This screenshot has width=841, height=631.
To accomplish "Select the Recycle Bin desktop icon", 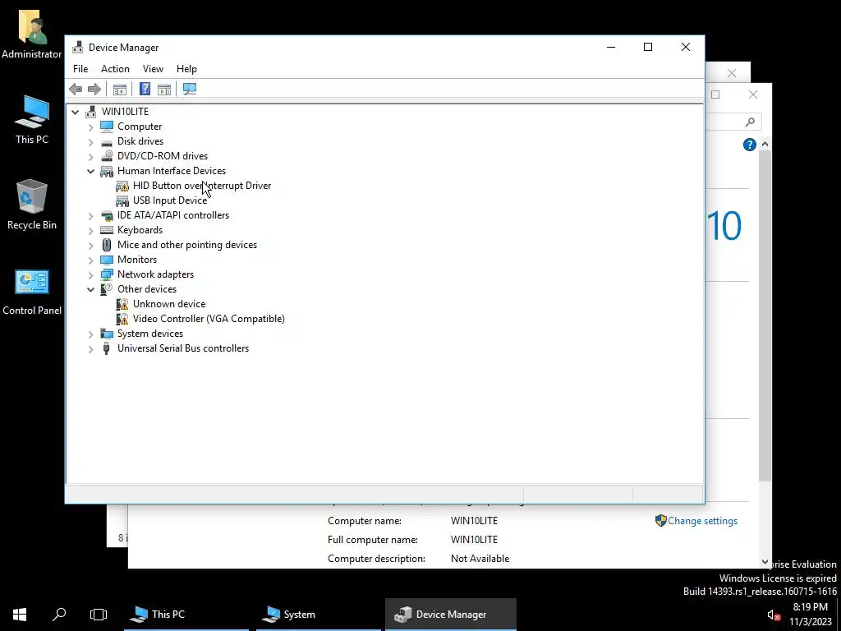I will (32, 205).
